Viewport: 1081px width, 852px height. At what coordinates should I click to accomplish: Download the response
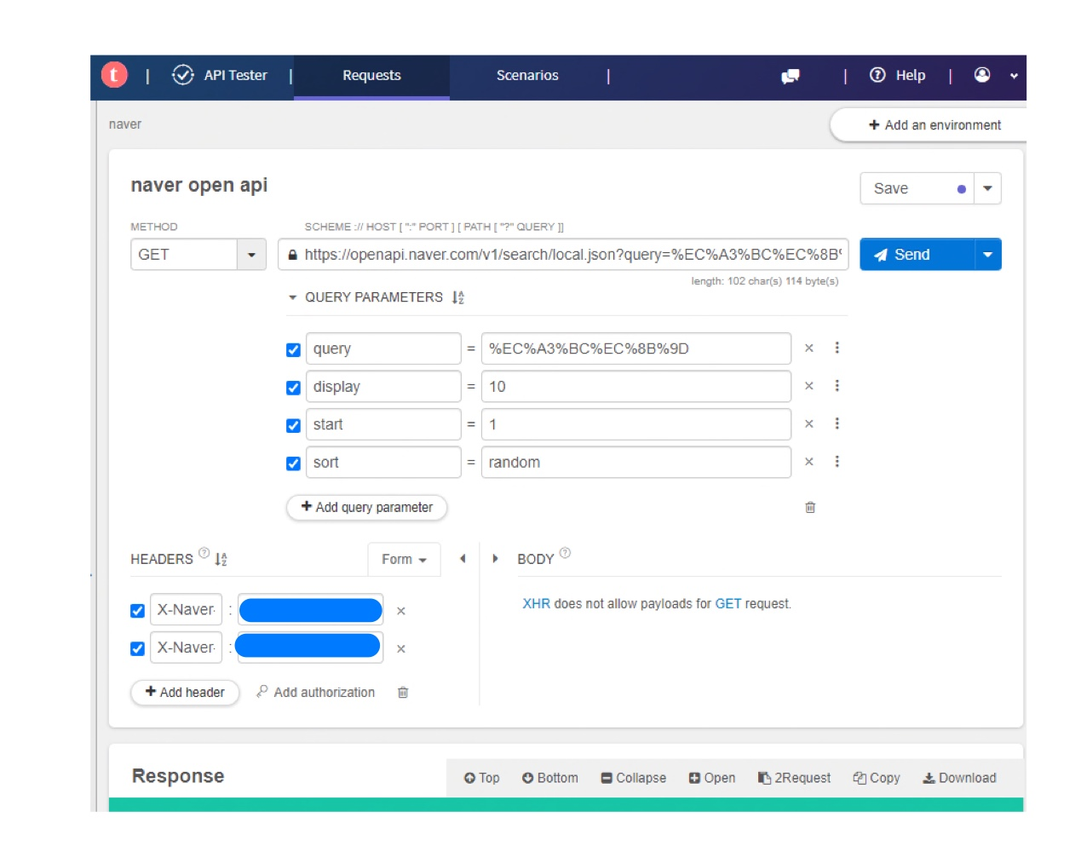pyautogui.click(x=959, y=778)
